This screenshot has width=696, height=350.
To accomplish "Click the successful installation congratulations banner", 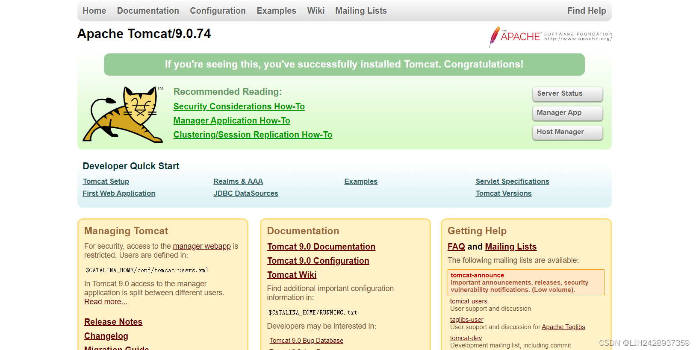I will tap(344, 65).
